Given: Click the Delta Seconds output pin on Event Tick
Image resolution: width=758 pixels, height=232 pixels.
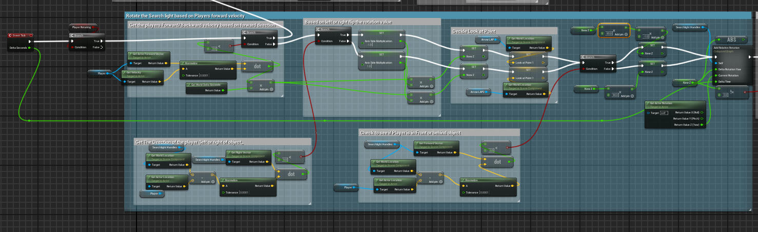Looking at the screenshot, I should (x=30, y=47).
